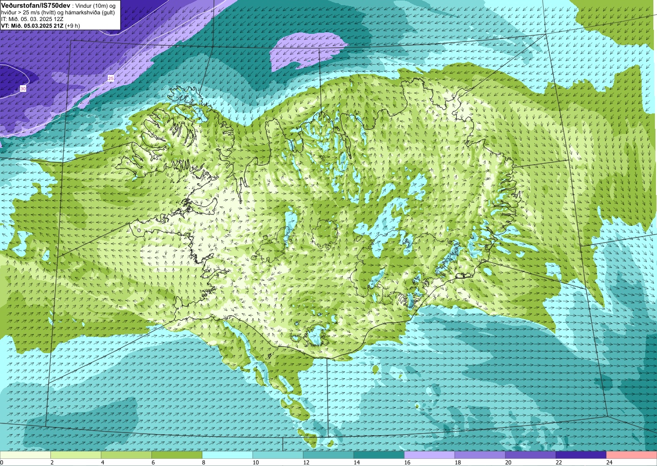
Task: Click the deep indigo 22–24 legend swatch
Action: pyautogui.click(x=581, y=455)
